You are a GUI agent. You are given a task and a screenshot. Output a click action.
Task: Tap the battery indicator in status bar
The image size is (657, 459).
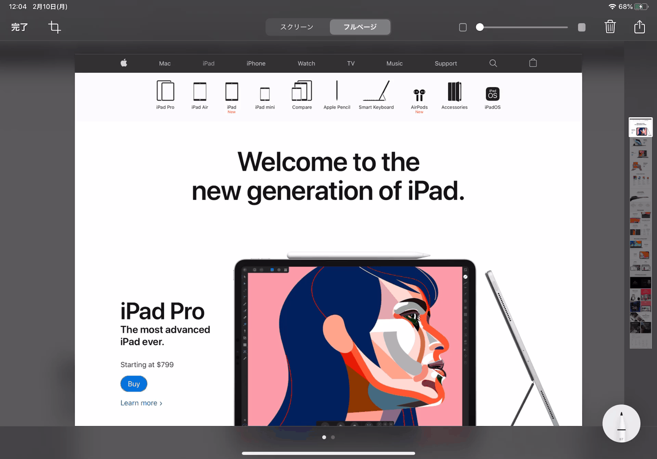pyautogui.click(x=641, y=7)
